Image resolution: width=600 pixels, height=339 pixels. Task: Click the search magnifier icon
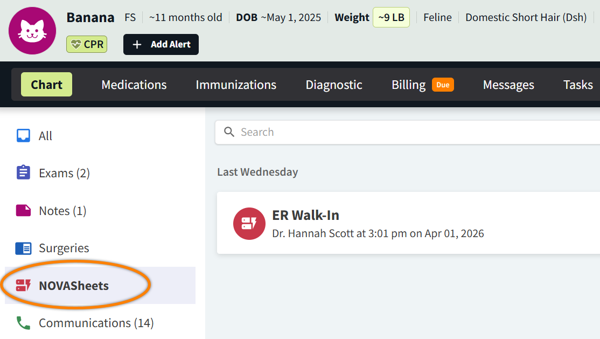[229, 132]
